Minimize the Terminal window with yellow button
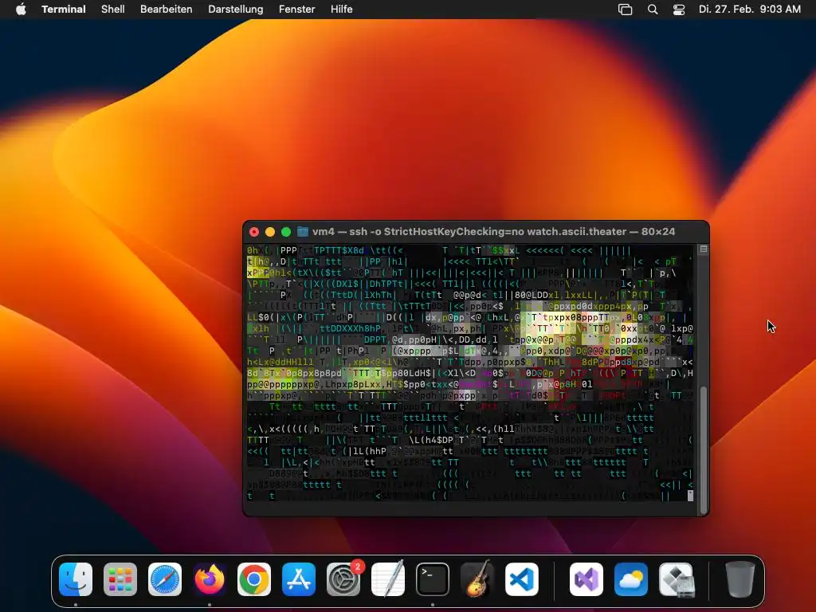The width and height of the screenshot is (816, 612). click(269, 232)
